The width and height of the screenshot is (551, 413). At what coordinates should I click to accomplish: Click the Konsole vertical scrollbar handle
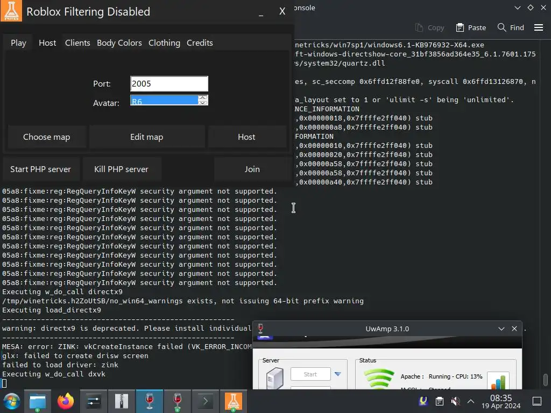pyautogui.click(x=545, y=379)
